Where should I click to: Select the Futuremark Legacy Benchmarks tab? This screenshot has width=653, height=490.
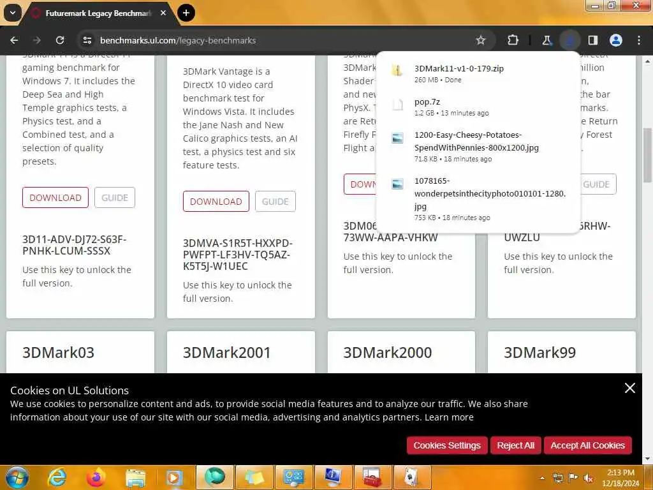pos(98,13)
